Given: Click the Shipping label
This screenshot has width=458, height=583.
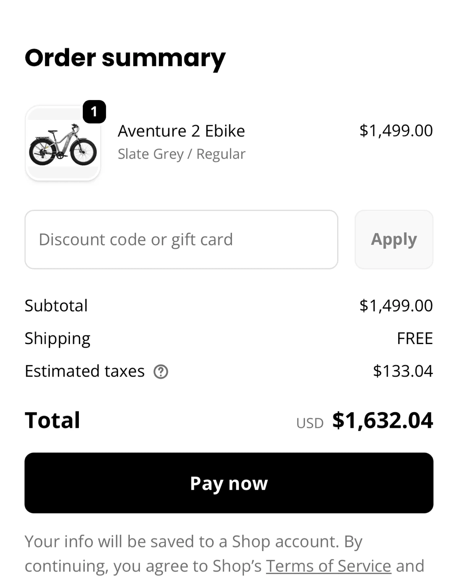Looking at the screenshot, I should pos(57,338).
